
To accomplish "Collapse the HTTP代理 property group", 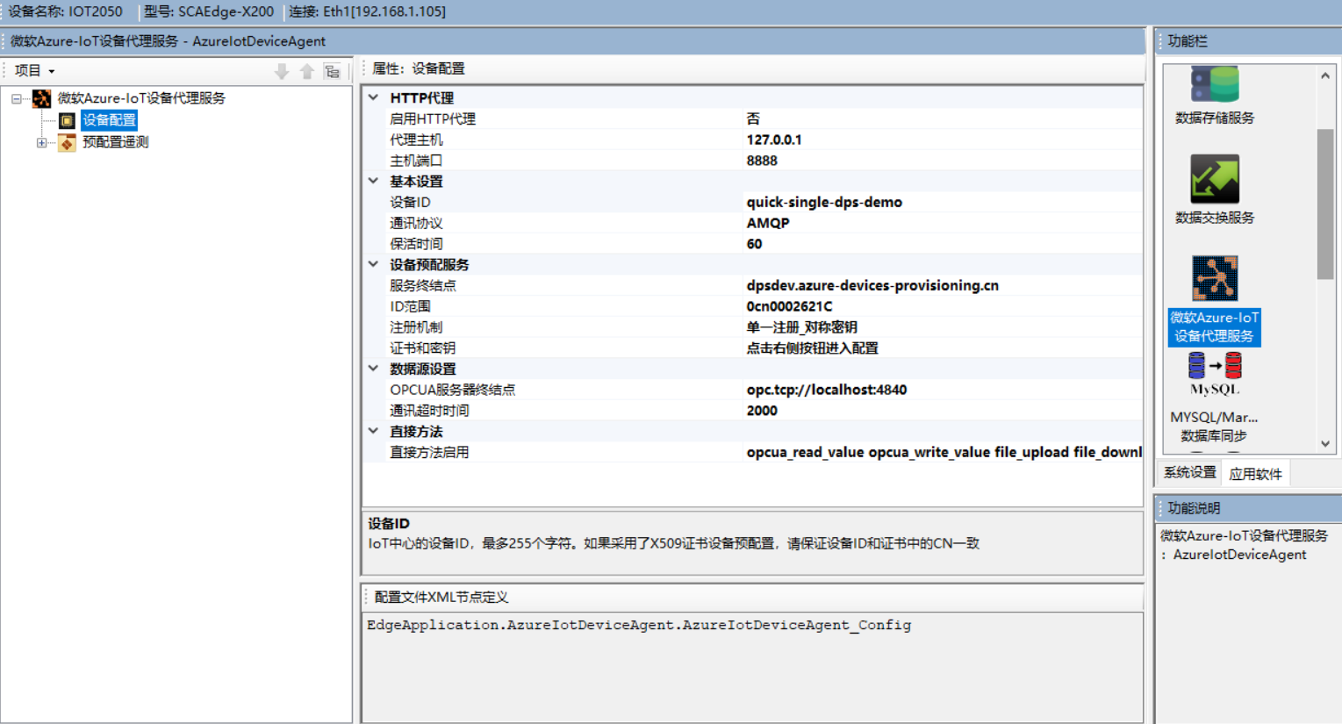I will [374, 97].
